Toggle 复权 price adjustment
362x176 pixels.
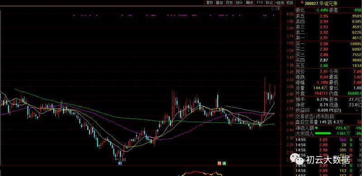[210, 3]
